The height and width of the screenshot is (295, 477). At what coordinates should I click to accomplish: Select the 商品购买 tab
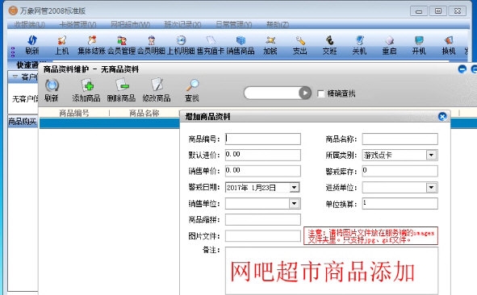[23, 122]
